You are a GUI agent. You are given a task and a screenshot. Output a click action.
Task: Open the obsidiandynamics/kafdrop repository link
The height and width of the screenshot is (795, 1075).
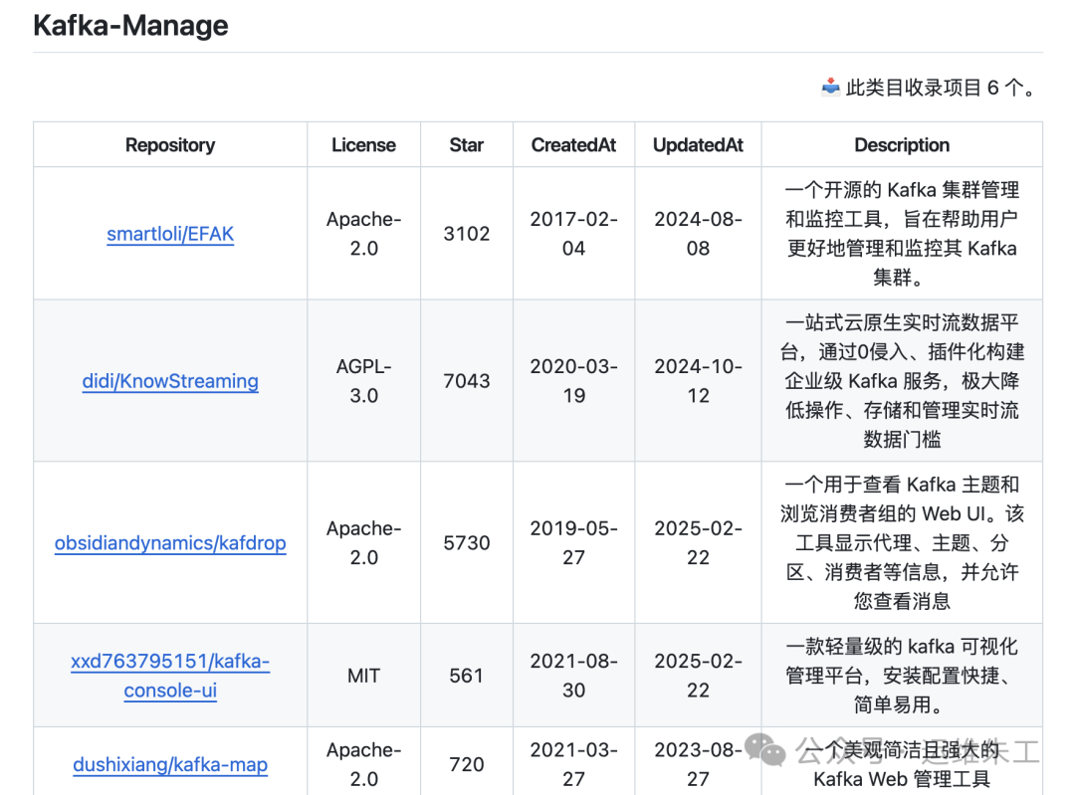click(x=170, y=543)
